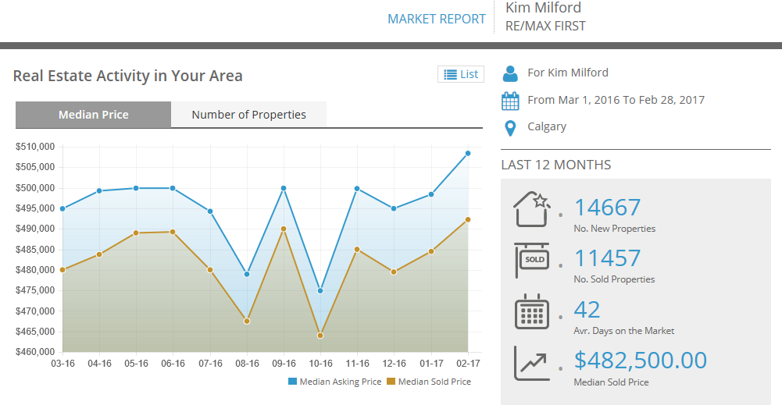The image size is (782, 405).
Task: Click the 09-16 asking price data point
Action: coord(284,188)
